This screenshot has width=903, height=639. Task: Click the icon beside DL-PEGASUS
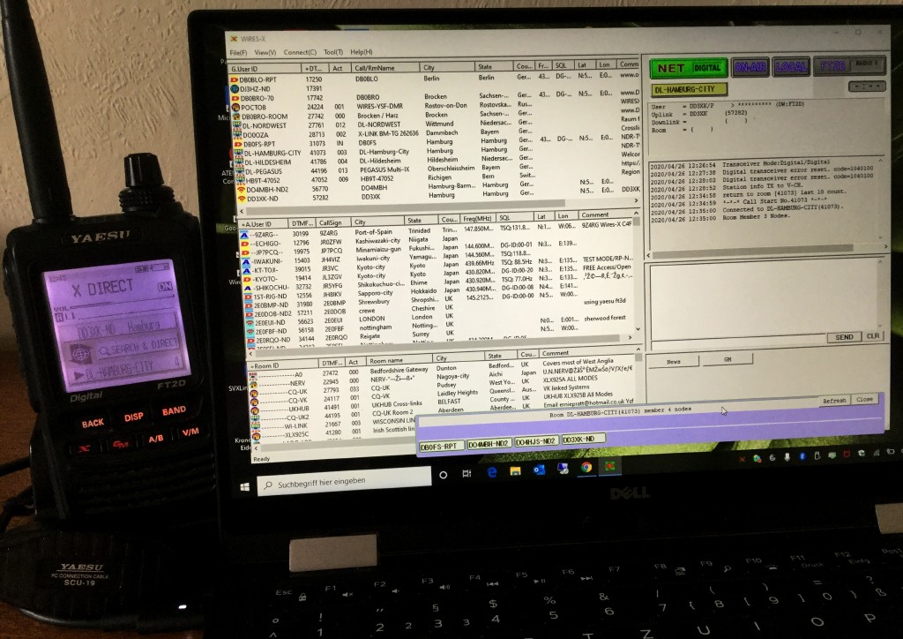pyautogui.click(x=240, y=171)
